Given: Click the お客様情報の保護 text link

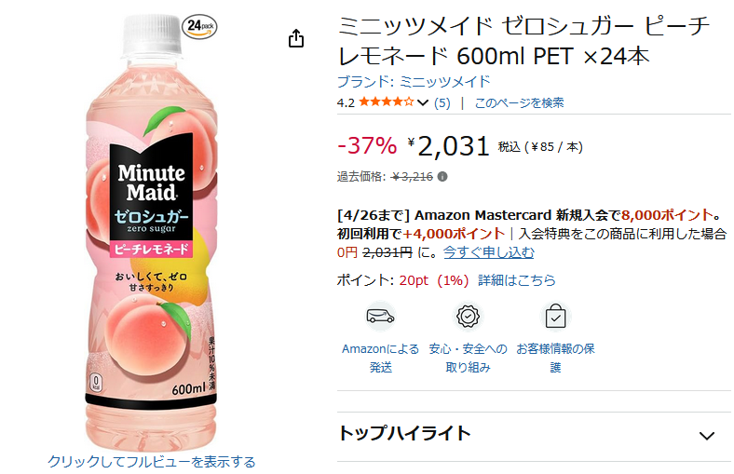Looking at the screenshot, I should 555,358.
